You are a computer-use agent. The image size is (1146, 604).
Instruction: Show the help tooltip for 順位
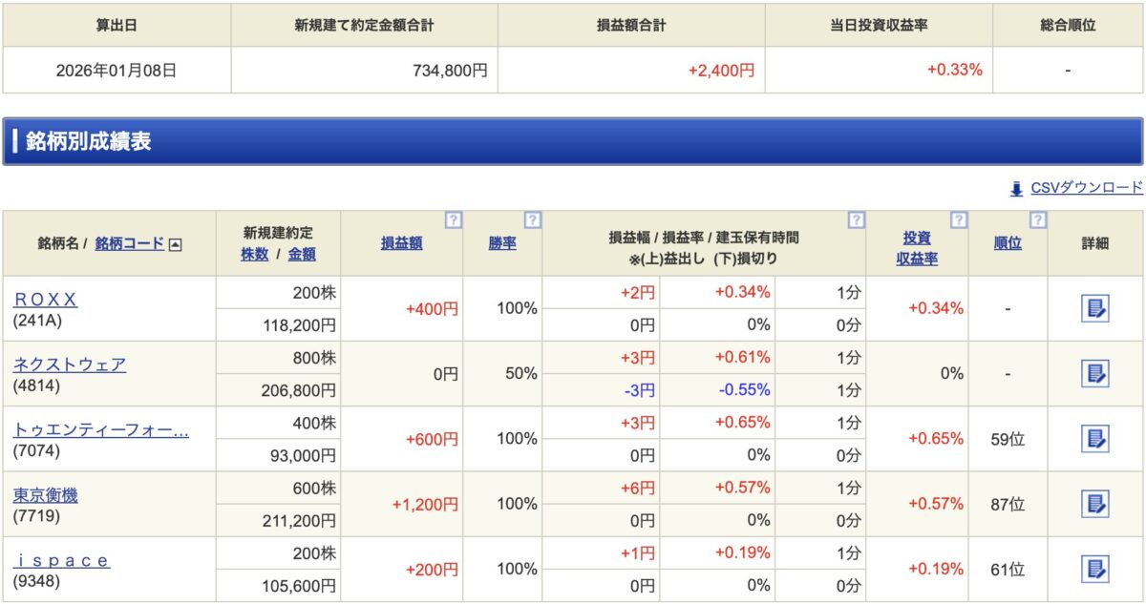click(1038, 220)
